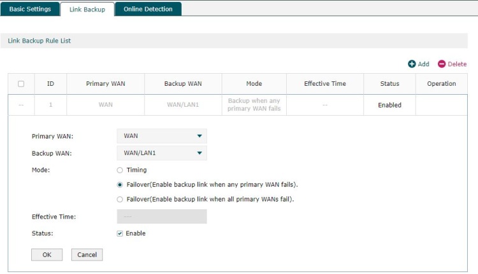Click the Cancel button
The height and width of the screenshot is (274, 478).
(87, 254)
